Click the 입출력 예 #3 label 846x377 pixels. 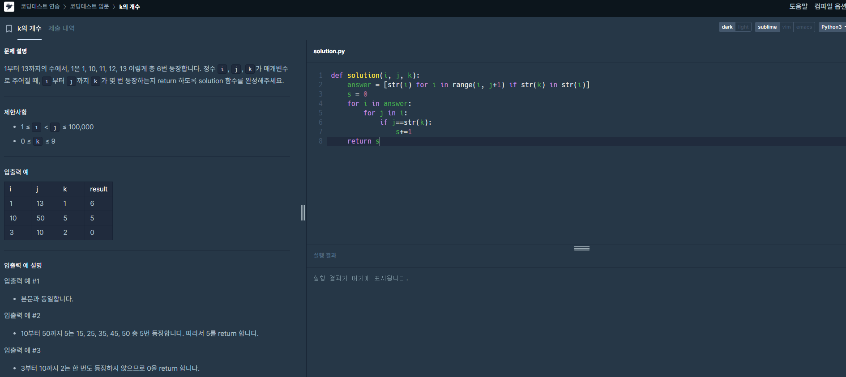[x=22, y=350]
